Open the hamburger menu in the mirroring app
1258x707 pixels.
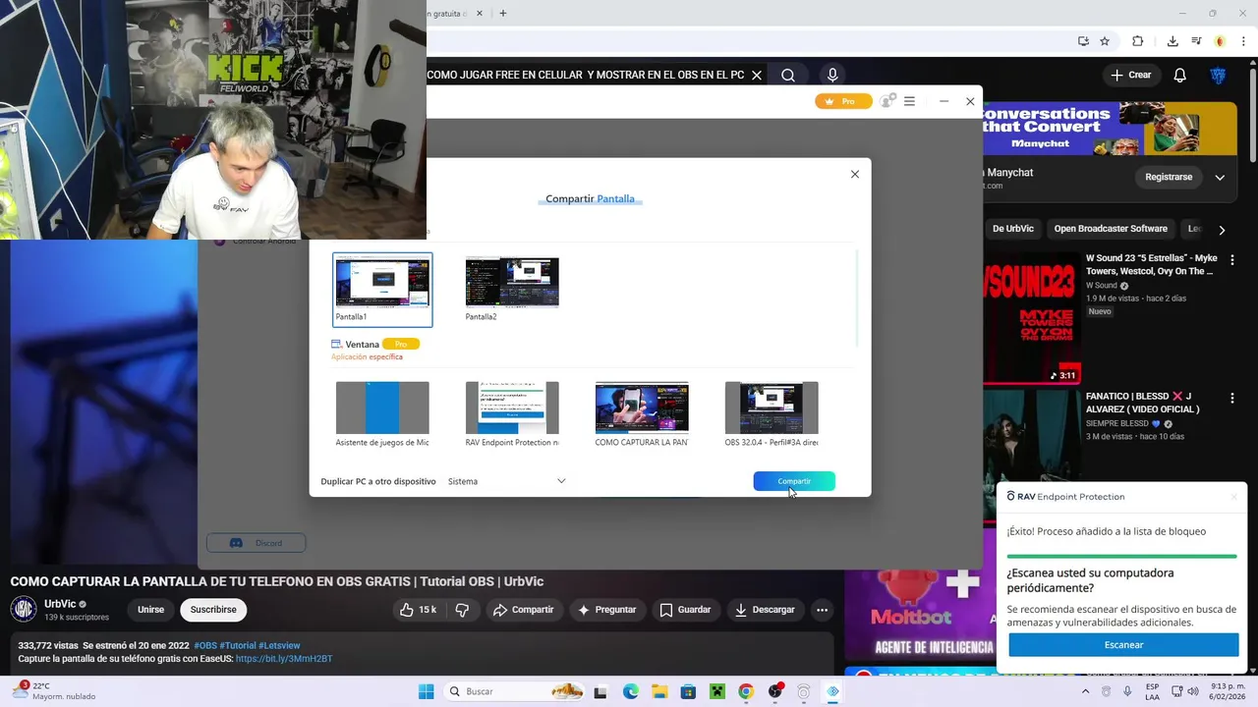pos(909,101)
